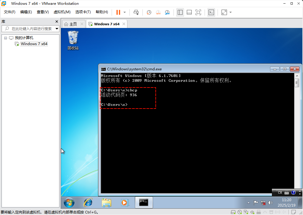Revert the VM to its snapshot

[x=158, y=12]
